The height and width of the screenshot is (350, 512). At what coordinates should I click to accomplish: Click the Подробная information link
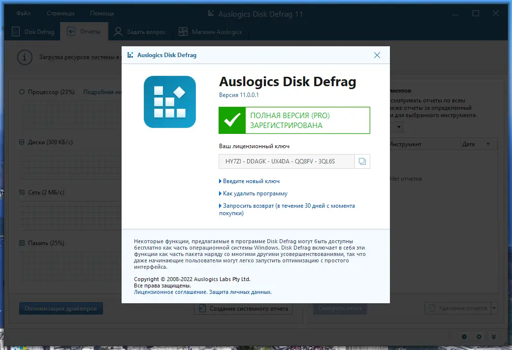pyautogui.click(x=102, y=92)
